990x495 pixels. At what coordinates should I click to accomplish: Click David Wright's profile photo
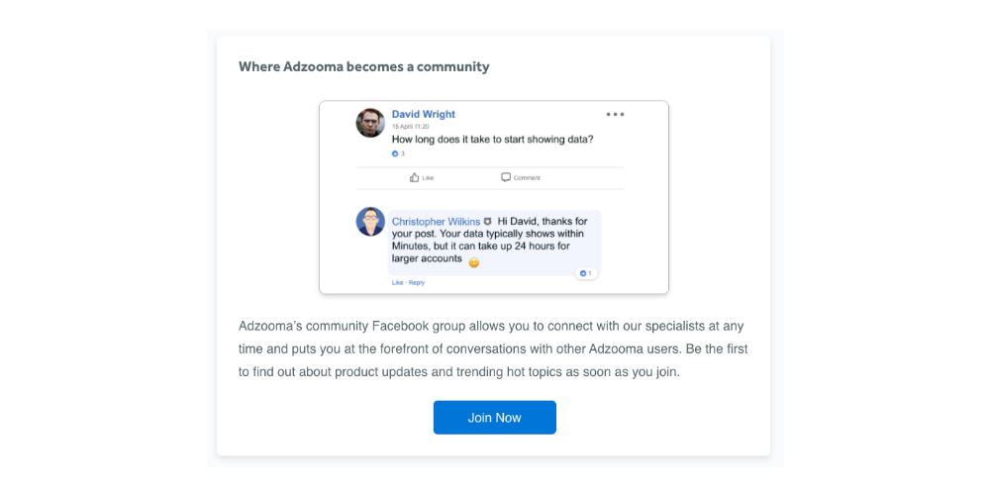pyautogui.click(x=370, y=123)
